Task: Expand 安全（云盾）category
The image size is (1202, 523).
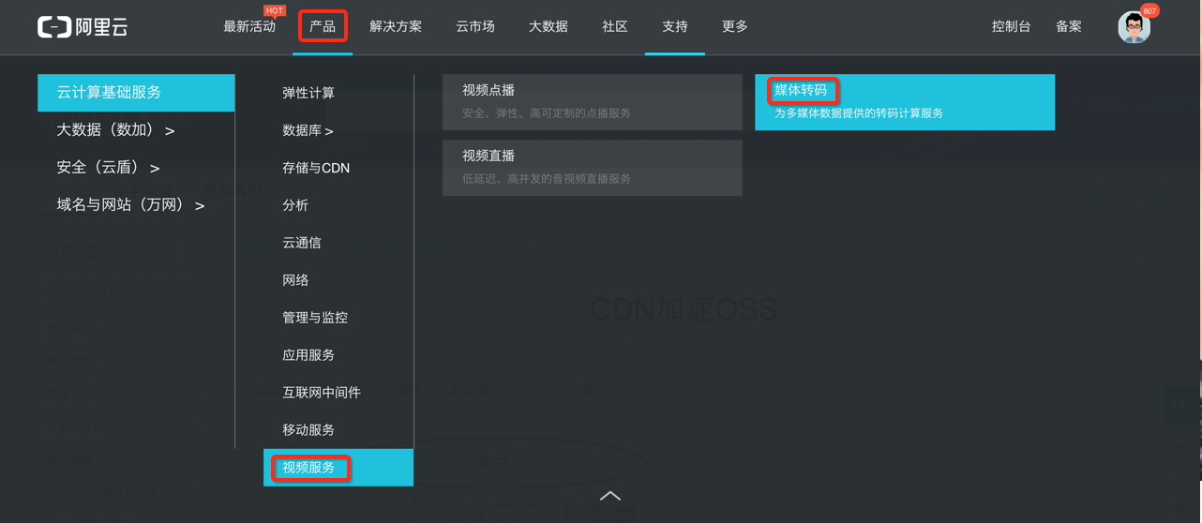Action: tap(108, 168)
